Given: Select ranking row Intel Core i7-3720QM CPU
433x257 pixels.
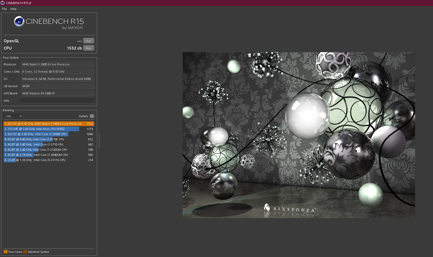Looking at the screenshot, I should click(x=49, y=150).
